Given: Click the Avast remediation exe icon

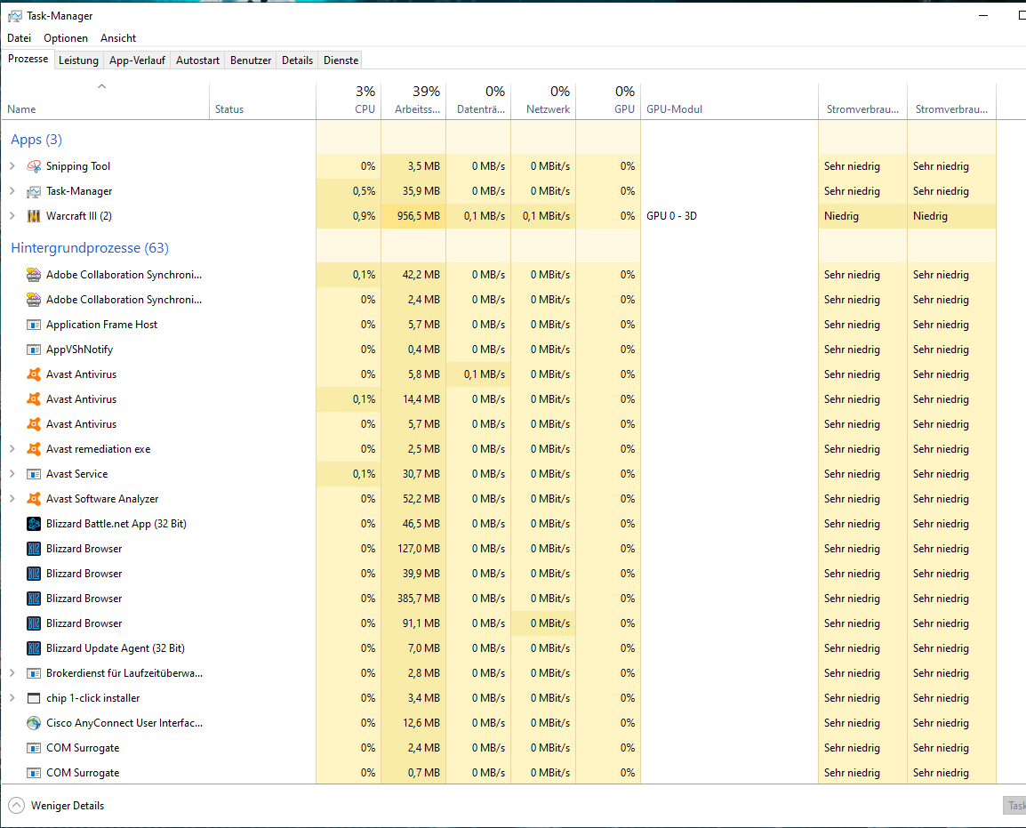Looking at the screenshot, I should pyautogui.click(x=34, y=449).
